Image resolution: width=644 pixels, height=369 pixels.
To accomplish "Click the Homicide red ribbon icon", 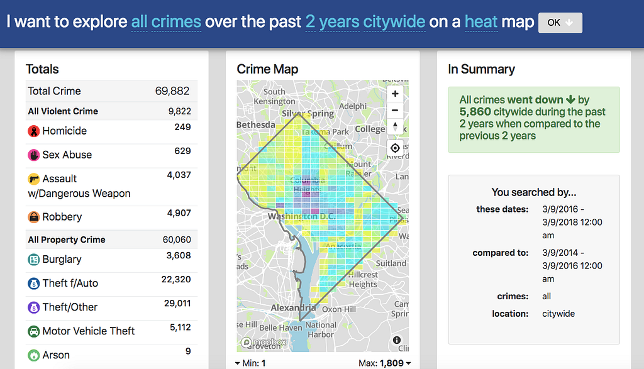I will tap(34, 131).
